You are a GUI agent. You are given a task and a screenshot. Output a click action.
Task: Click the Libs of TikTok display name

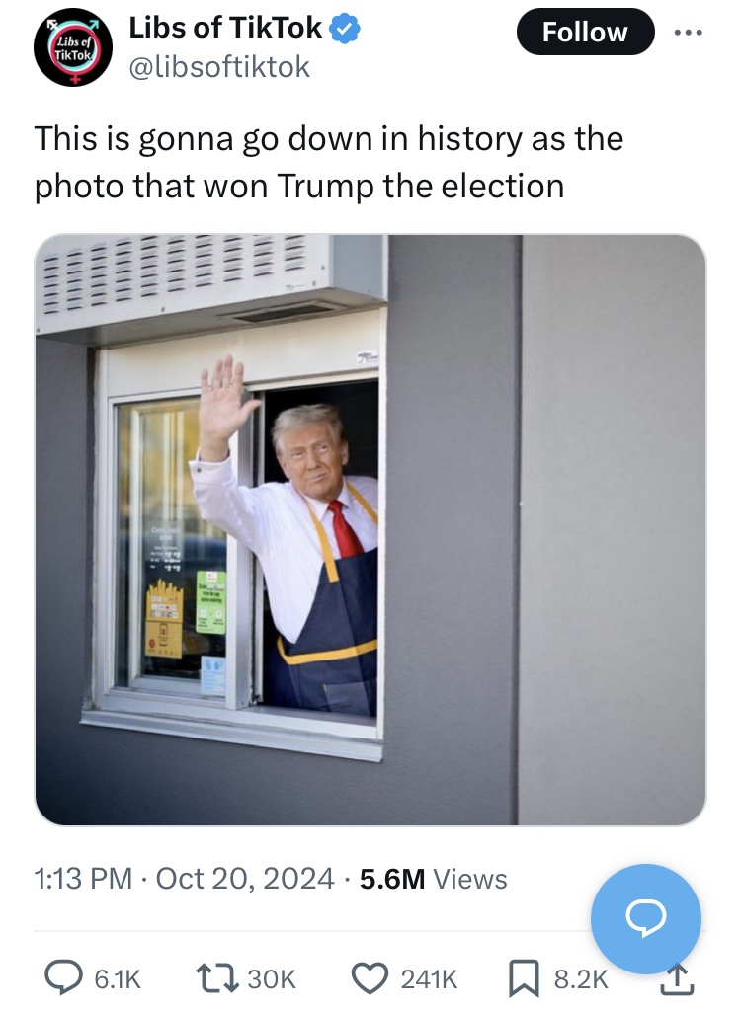[x=225, y=28]
